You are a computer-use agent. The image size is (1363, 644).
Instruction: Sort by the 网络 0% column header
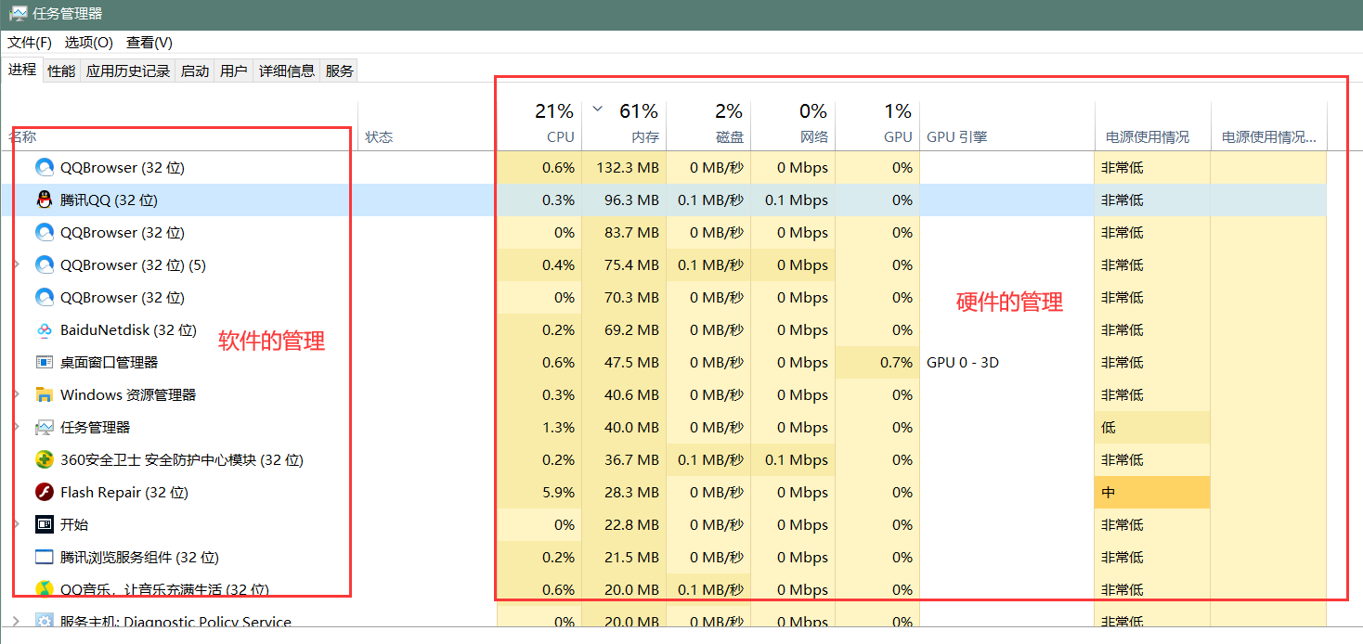click(793, 124)
